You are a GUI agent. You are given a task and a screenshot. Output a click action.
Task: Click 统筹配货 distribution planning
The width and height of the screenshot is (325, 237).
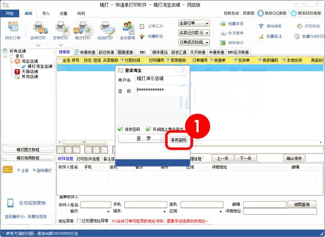(151, 36)
